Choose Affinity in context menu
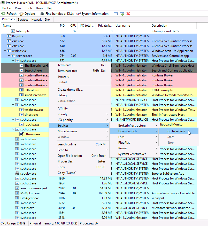Viewport: 208px width, 226px height. 80,108
